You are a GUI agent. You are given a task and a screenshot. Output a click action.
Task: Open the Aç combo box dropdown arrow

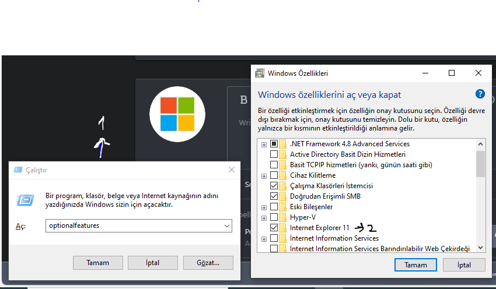(x=227, y=226)
